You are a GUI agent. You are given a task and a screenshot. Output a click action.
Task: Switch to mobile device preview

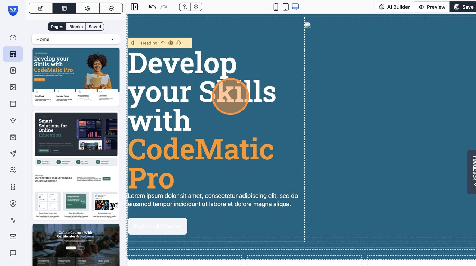[x=276, y=7]
